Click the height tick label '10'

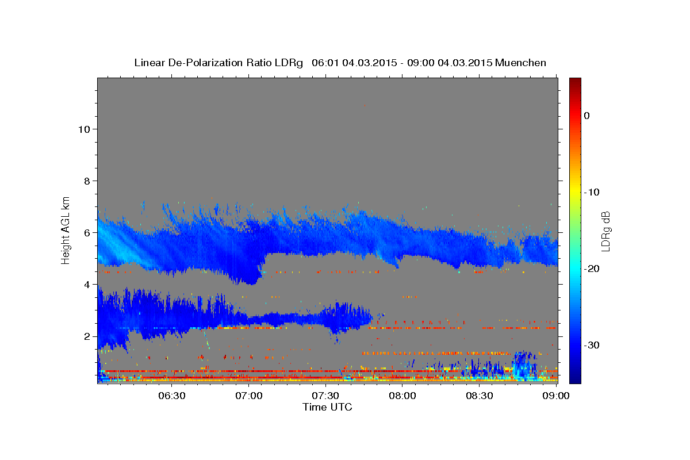tap(83, 129)
